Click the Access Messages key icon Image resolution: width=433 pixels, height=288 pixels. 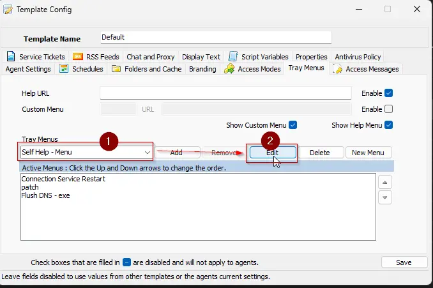click(337, 69)
